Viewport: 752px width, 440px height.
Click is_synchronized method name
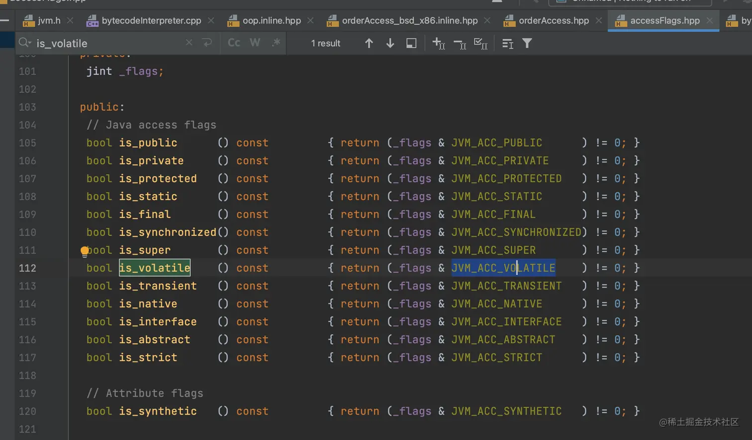pyautogui.click(x=168, y=232)
